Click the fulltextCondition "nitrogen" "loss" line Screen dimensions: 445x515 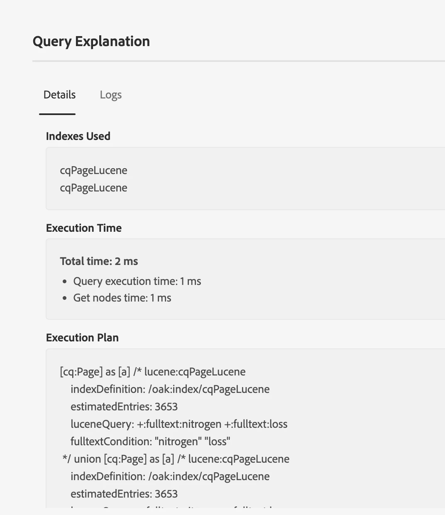(150, 441)
